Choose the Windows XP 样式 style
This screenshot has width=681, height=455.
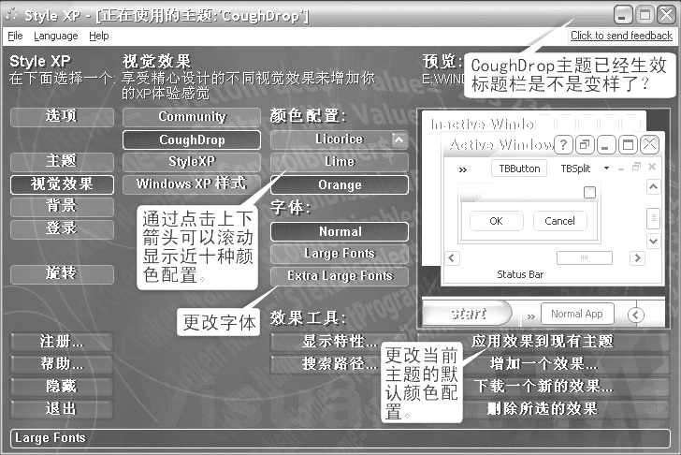[192, 183]
